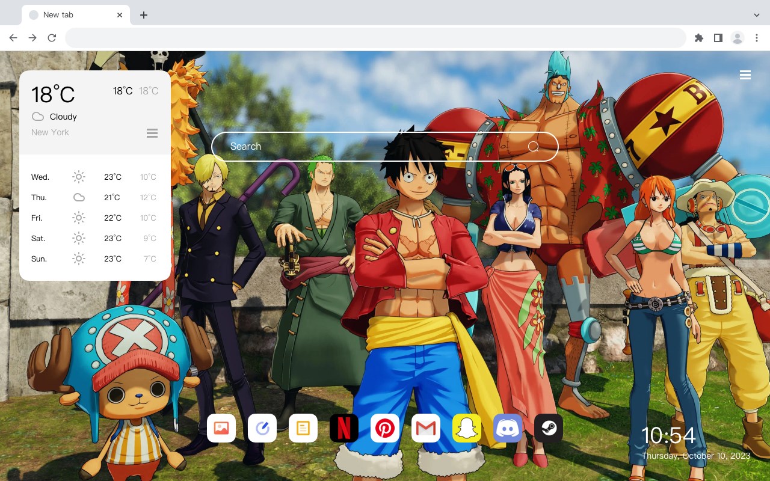Click the Thu. forecast day label
This screenshot has height=481, width=770.
[39, 198]
